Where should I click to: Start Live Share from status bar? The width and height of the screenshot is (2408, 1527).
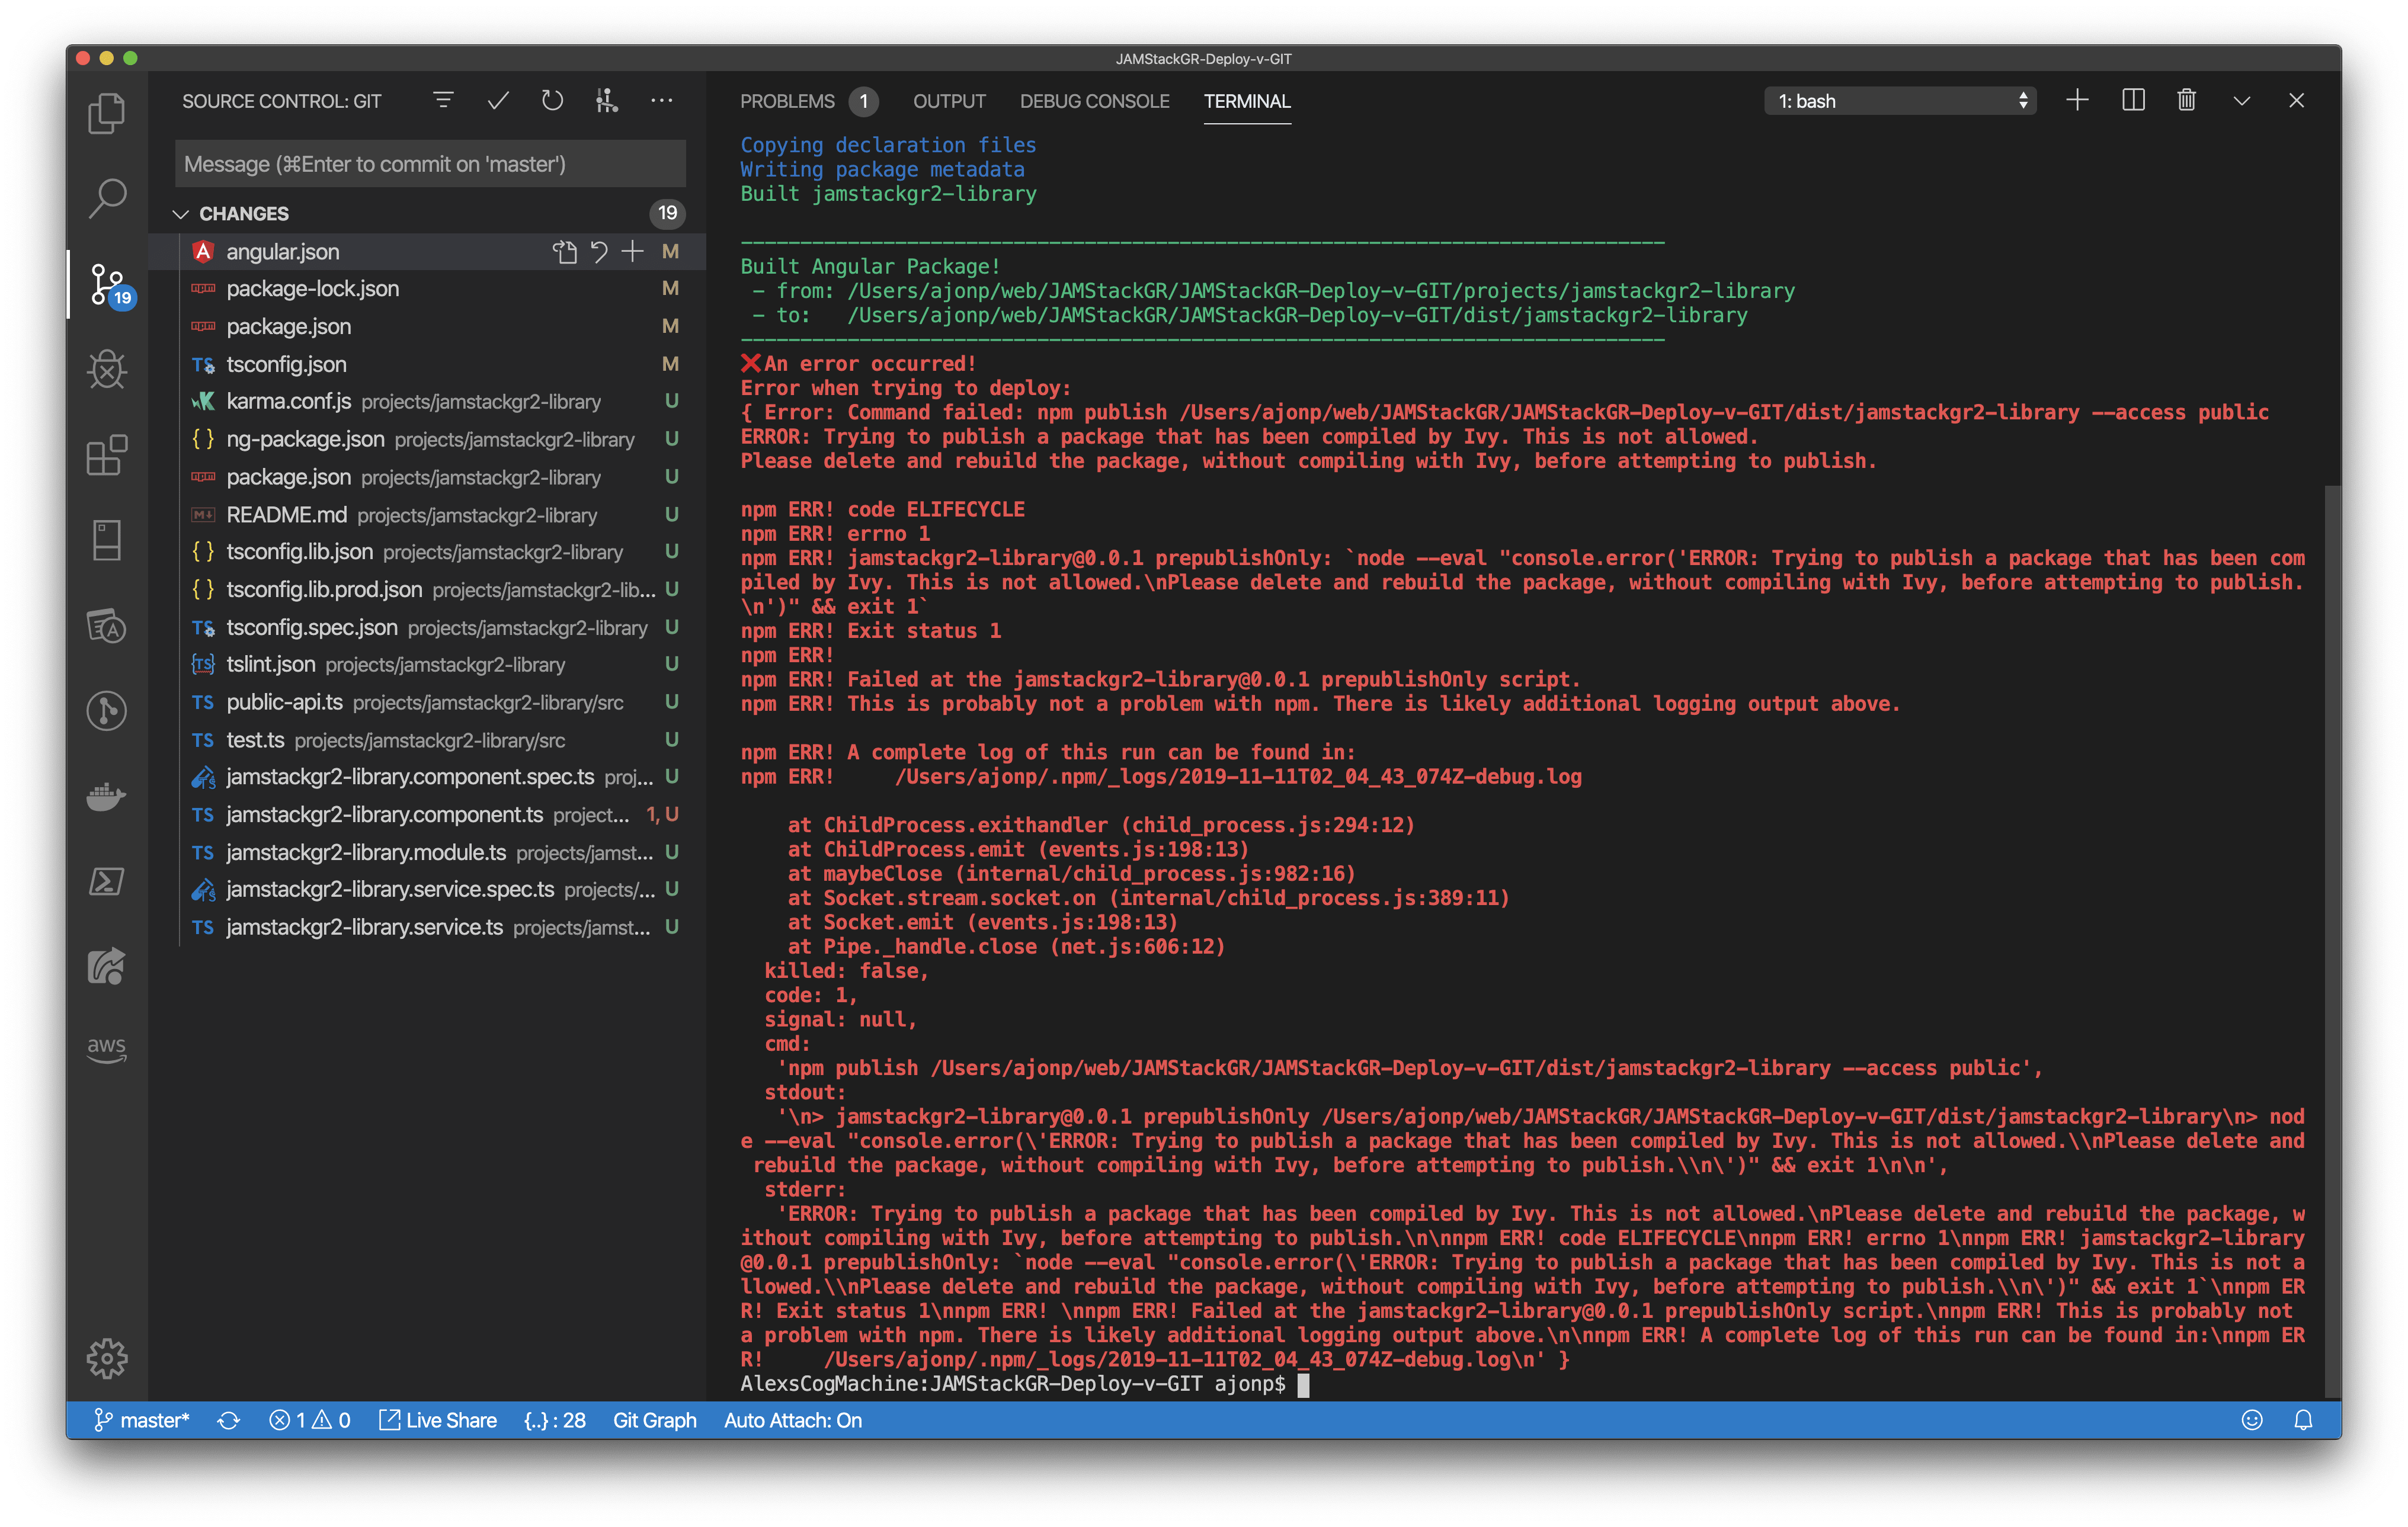(438, 1420)
